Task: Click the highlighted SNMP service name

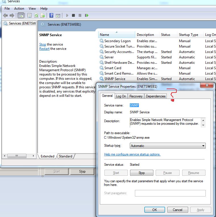Action: [134, 105]
